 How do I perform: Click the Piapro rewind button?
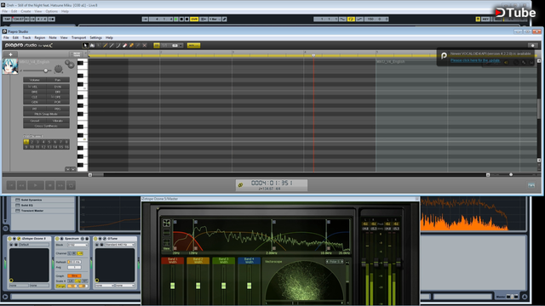pyautogui.click(x=21, y=185)
